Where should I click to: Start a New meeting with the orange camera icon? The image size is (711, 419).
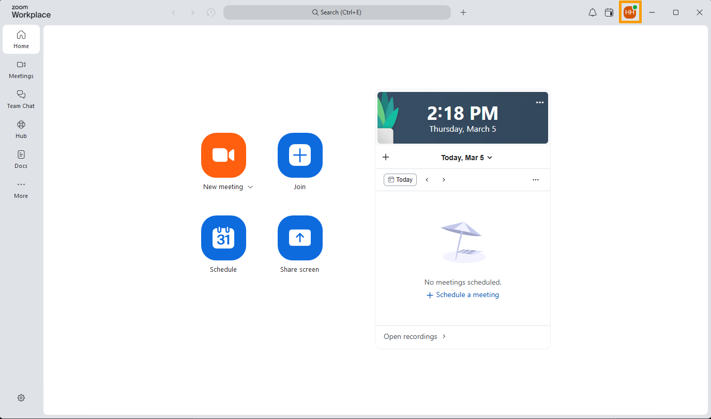pyautogui.click(x=223, y=155)
